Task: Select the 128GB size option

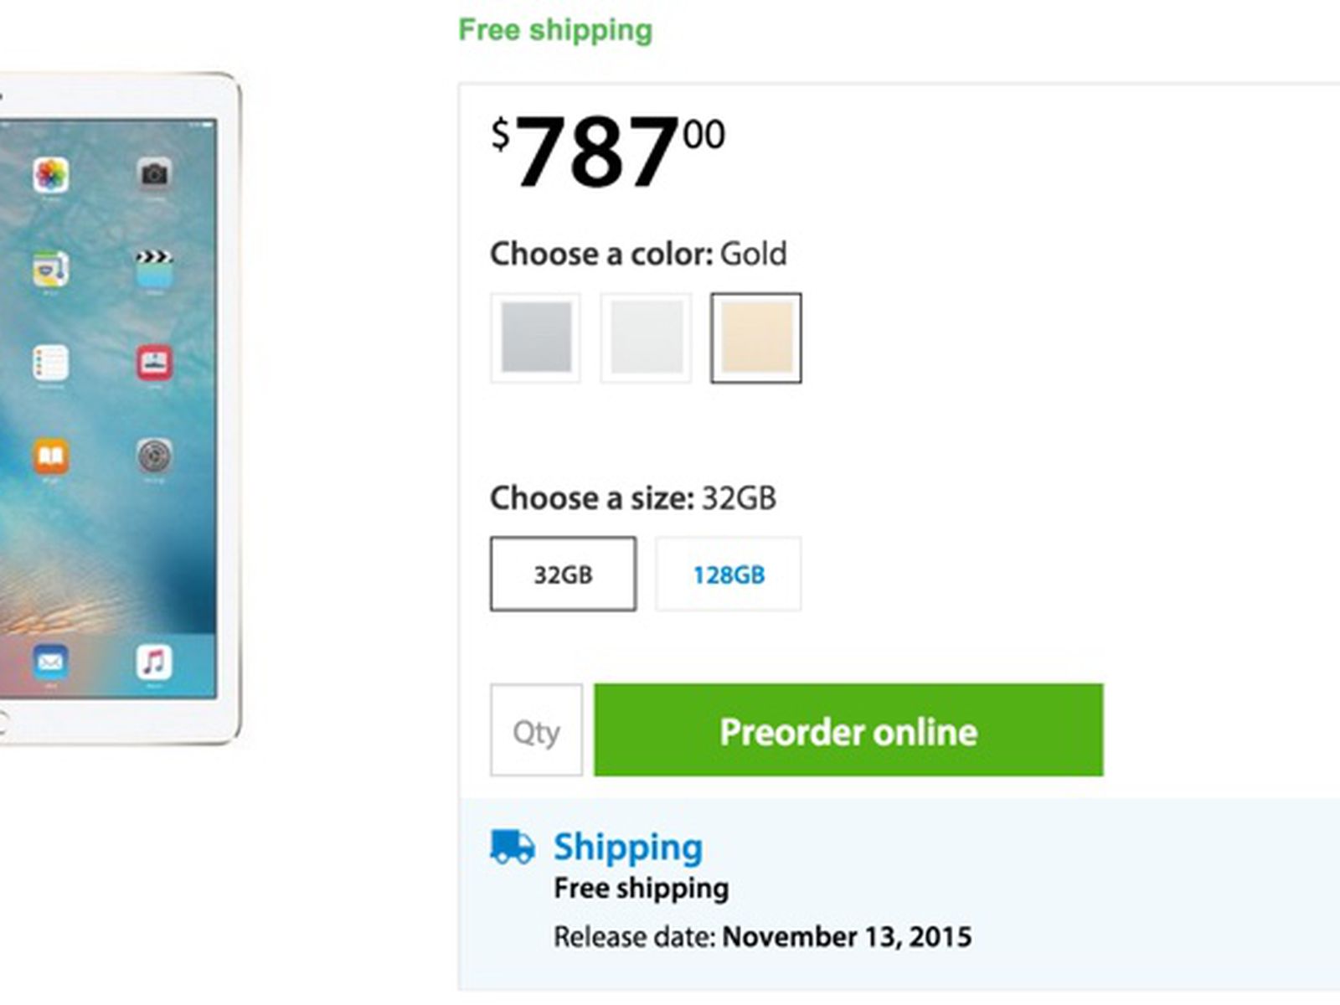Action: 728,575
